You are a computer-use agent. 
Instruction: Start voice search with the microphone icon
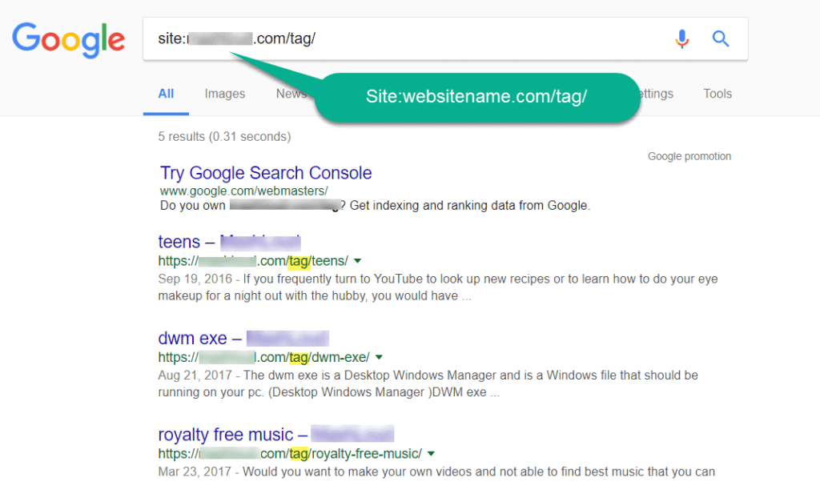click(x=682, y=38)
